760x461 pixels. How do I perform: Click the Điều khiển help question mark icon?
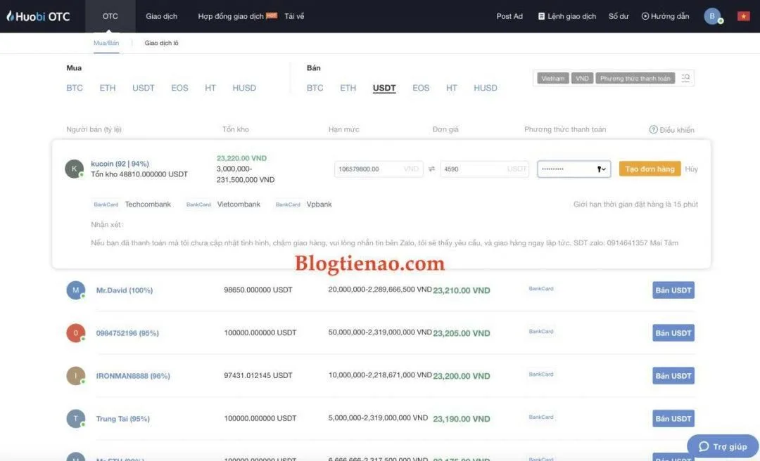(x=652, y=129)
